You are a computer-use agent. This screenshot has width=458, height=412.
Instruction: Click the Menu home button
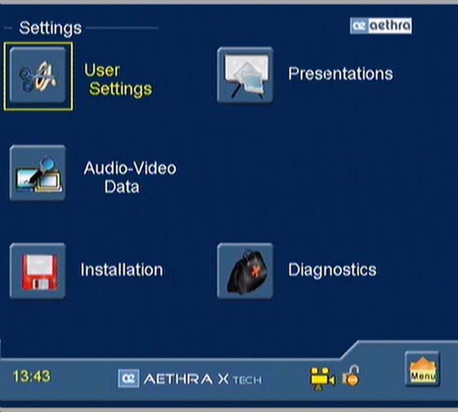[x=422, y=369]
